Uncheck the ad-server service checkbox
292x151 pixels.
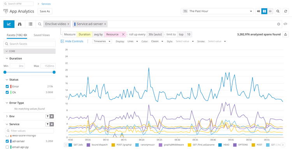pyautogui.click(x=7, y=141)
